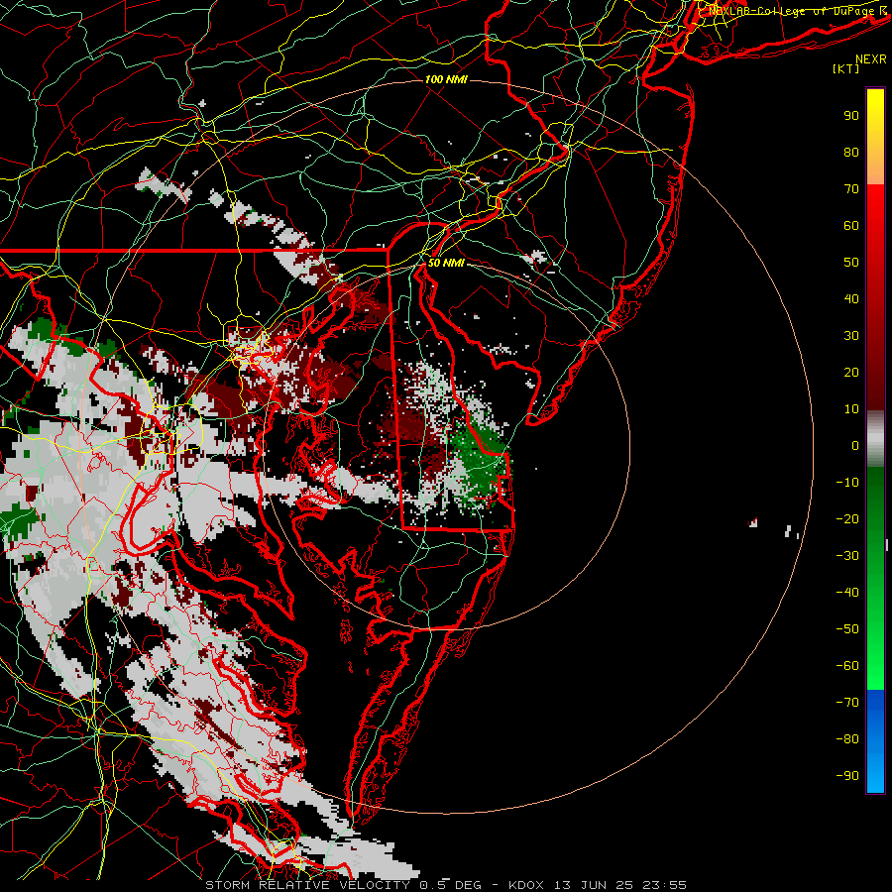Click the -10 value on the velocity scale

[847, 483]
